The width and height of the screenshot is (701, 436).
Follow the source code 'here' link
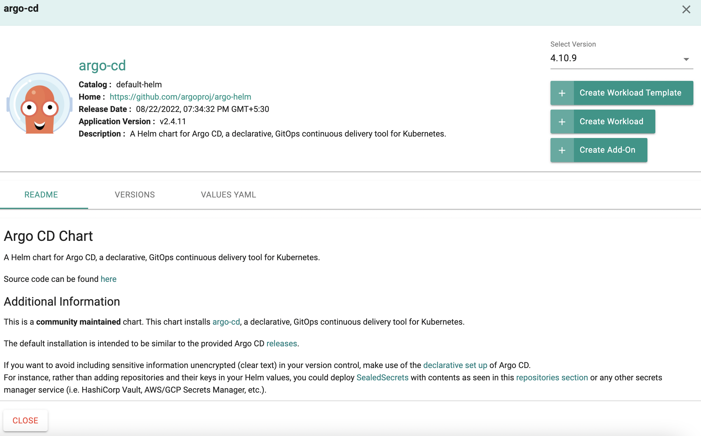[108, 279]
